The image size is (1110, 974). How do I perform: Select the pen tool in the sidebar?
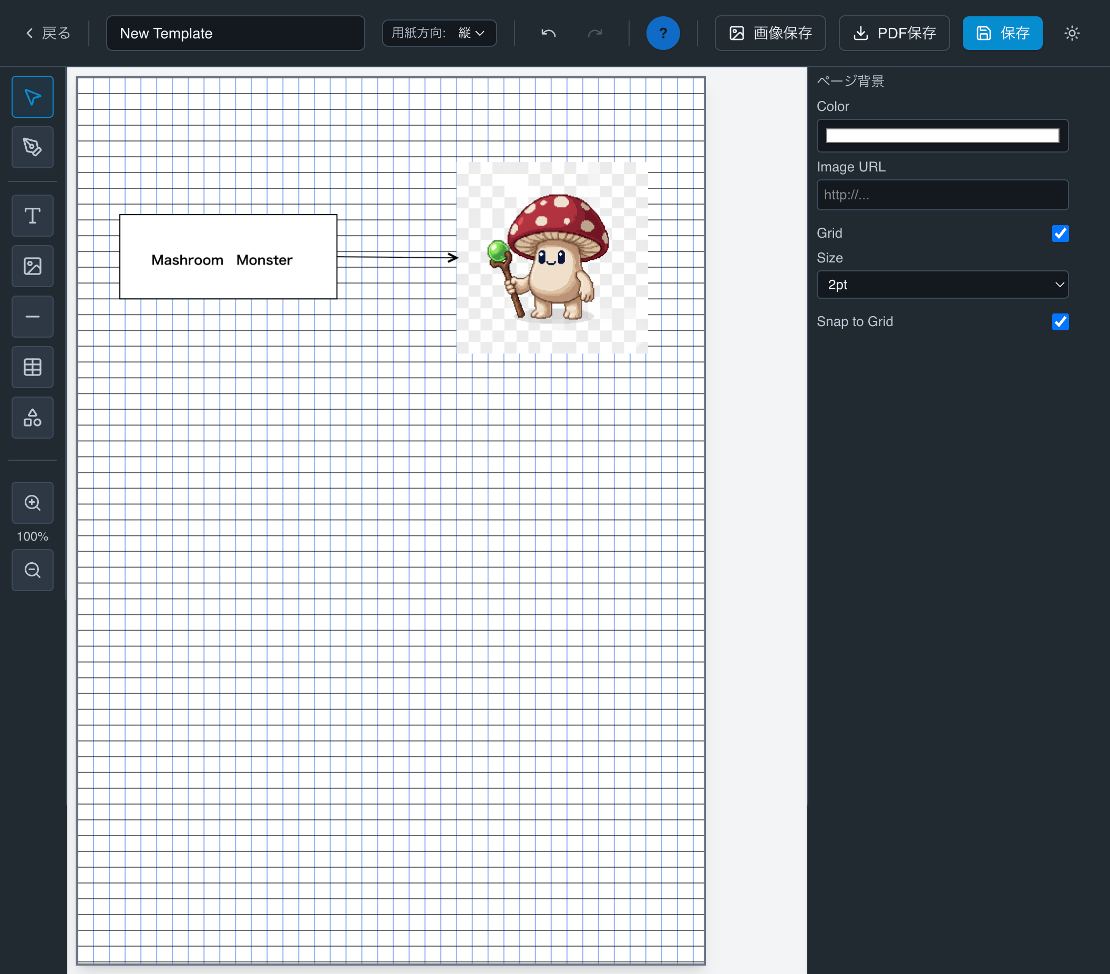(x=32, y=147)
